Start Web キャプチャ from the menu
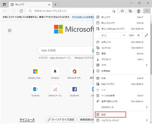 (x=122, y=84)
